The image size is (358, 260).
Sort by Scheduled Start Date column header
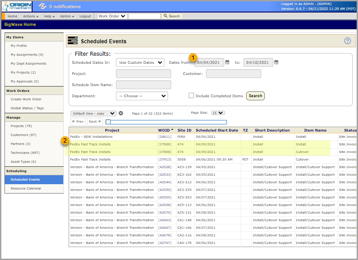coord(217,130)
